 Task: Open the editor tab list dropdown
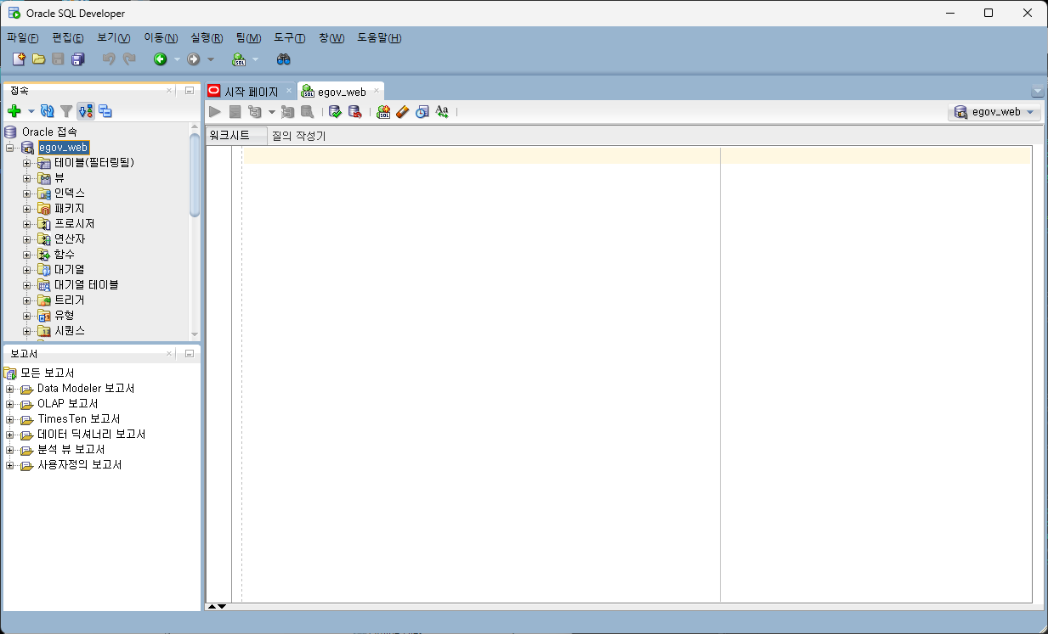click(x=1037, y=92)
